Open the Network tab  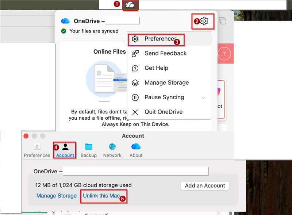point(112,150)
